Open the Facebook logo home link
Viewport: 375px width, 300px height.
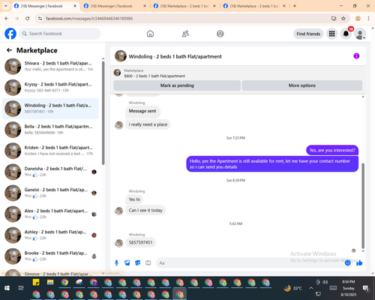(10, 34)
